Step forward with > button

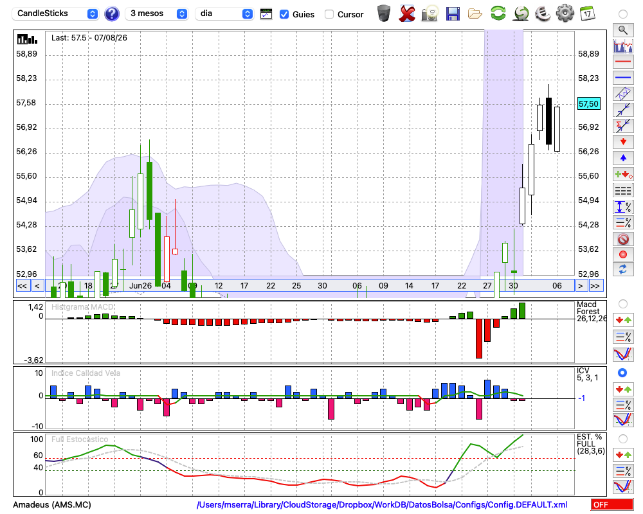(580, 286)
